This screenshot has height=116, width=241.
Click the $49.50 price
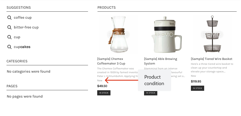(x=102, y=86)
